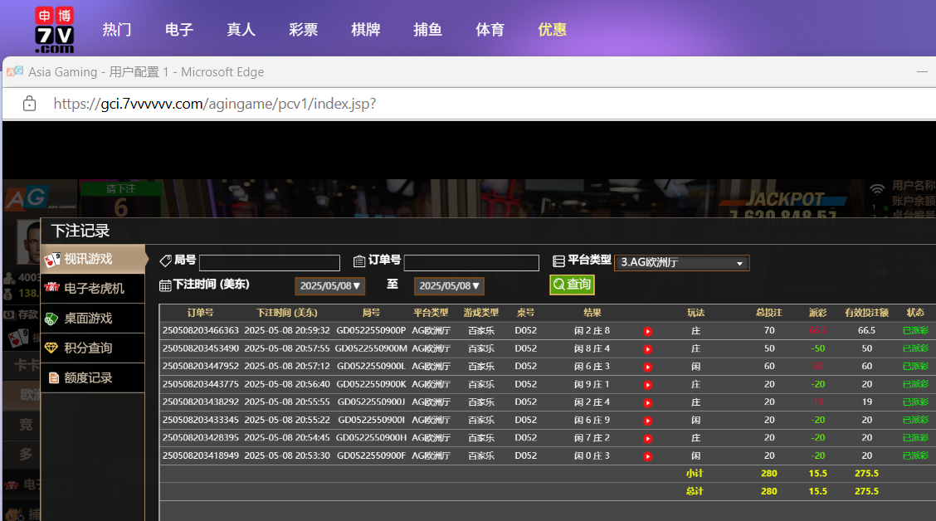Open the 电子老虎机 records tab
The image size is (936, 521).
[94, 288]
